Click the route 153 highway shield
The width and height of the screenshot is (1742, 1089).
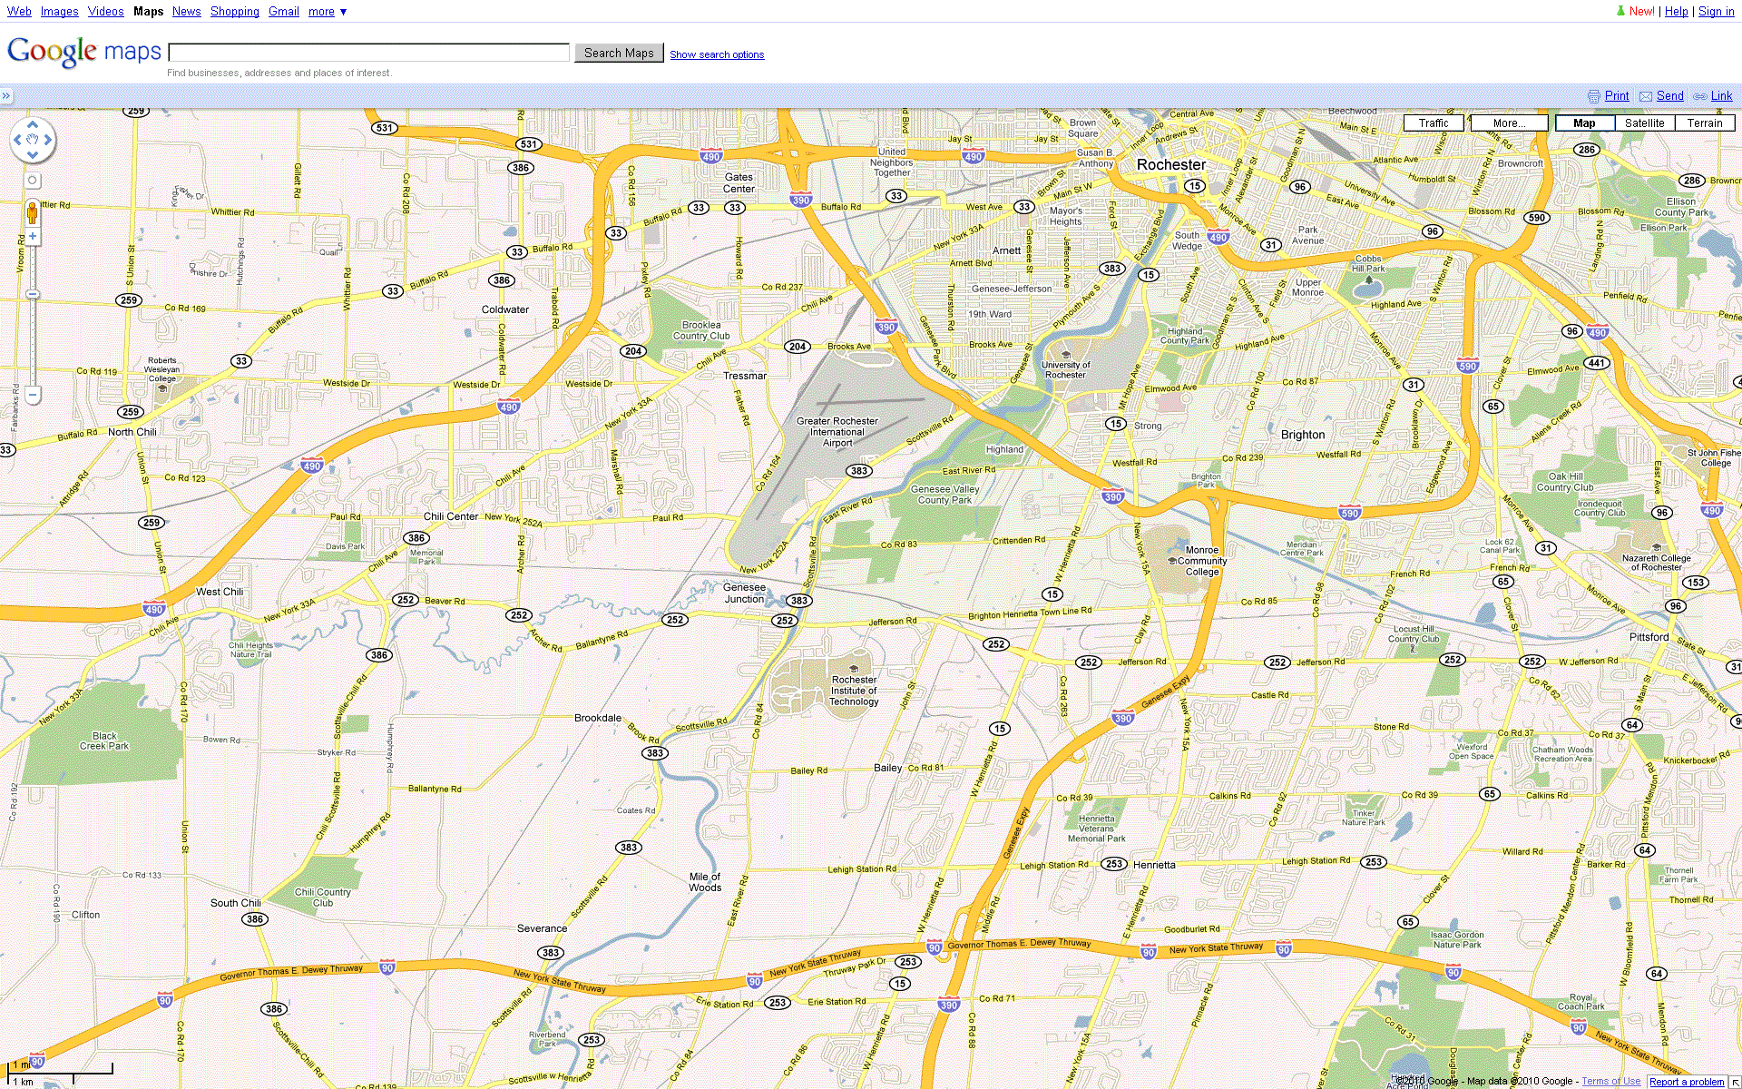coord(1695,583)
